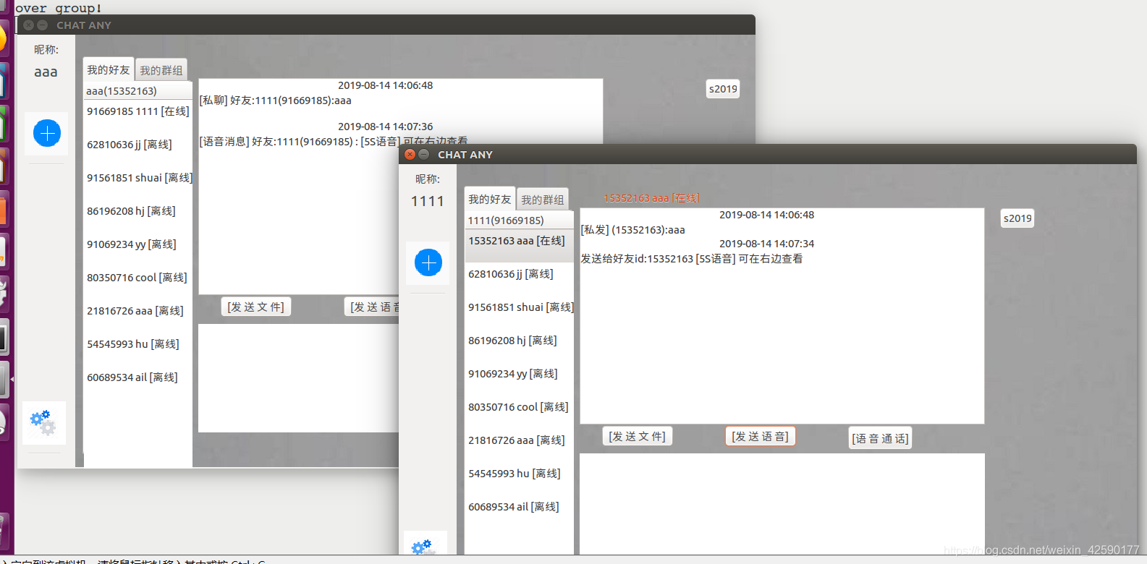The height and width of the screenshot is (564, 1147).
Task: Click aaa(15352163) header in back window list
Action: click(138, 91)
